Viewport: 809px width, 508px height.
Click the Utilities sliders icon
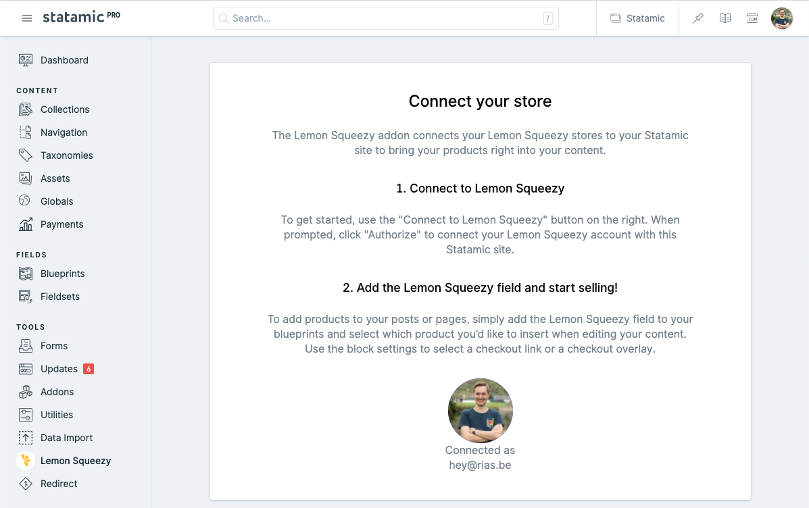coord(25,415)
